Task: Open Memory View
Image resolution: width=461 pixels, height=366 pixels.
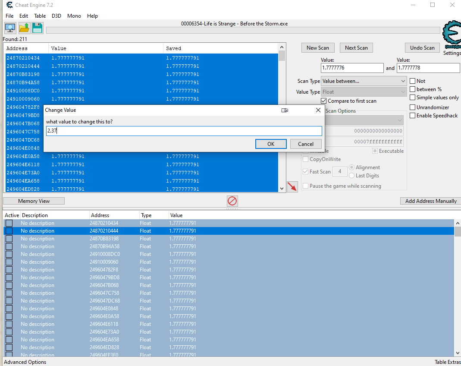Action: pyautogui.click(x=34, y=201)
